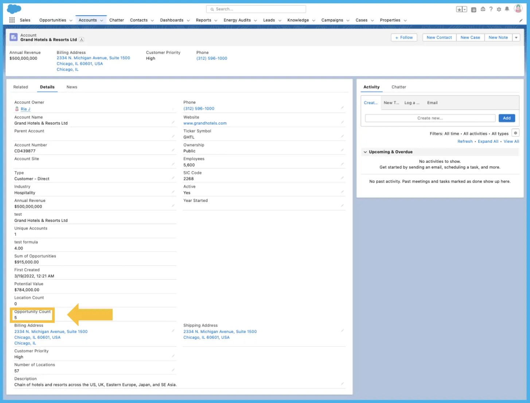Open the www.grandhotels.com website link
The height and width of the screenshot is (403, 530).
click(205, 123)
